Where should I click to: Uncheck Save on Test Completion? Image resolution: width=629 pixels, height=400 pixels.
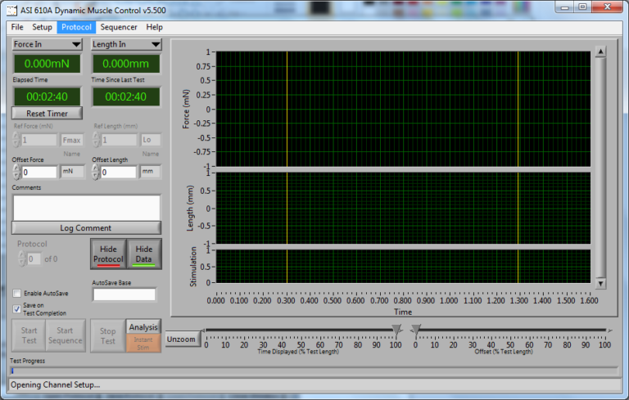tap(17, 308)
